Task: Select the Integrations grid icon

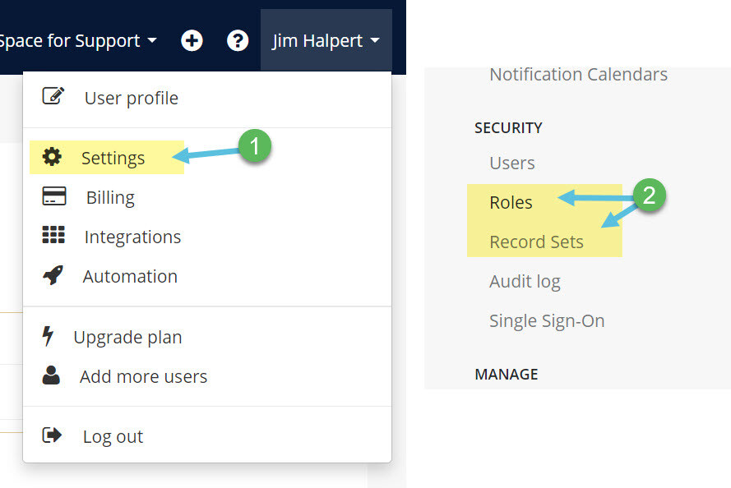Action: (x=53, y=237)
